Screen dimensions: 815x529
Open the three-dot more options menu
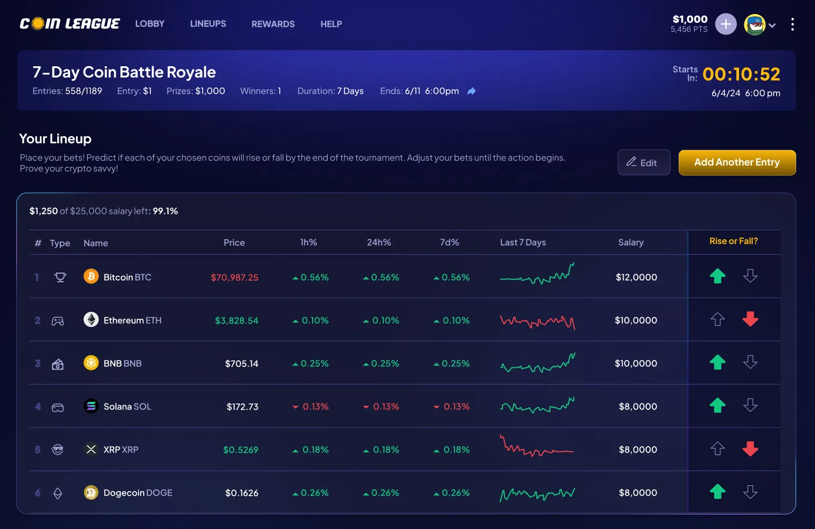pos(792,24)
